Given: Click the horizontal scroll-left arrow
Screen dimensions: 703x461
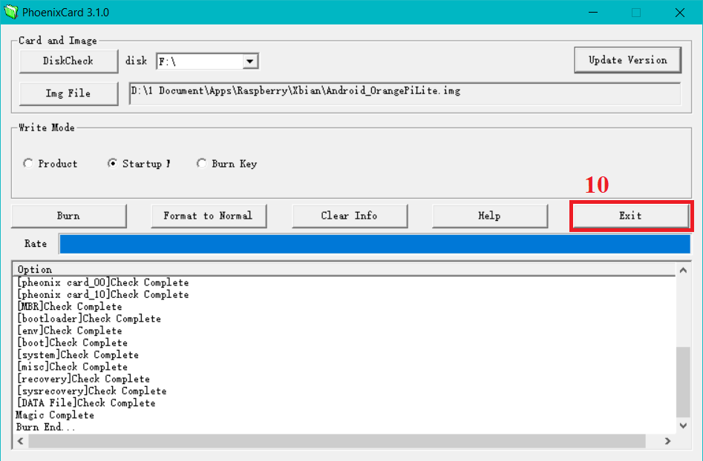Looking at the screenshot, I should pyautogui.click(x=21, y=441).
